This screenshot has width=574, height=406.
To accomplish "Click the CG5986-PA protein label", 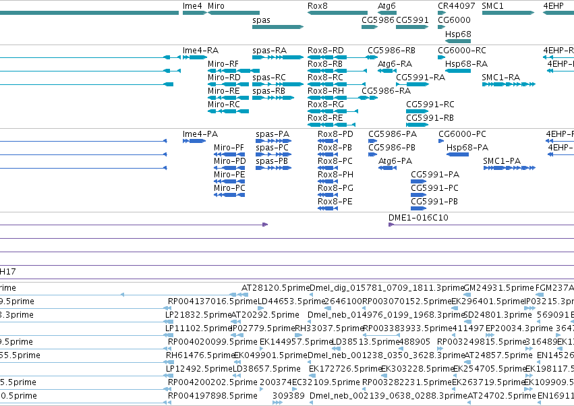I will point(393,134).
